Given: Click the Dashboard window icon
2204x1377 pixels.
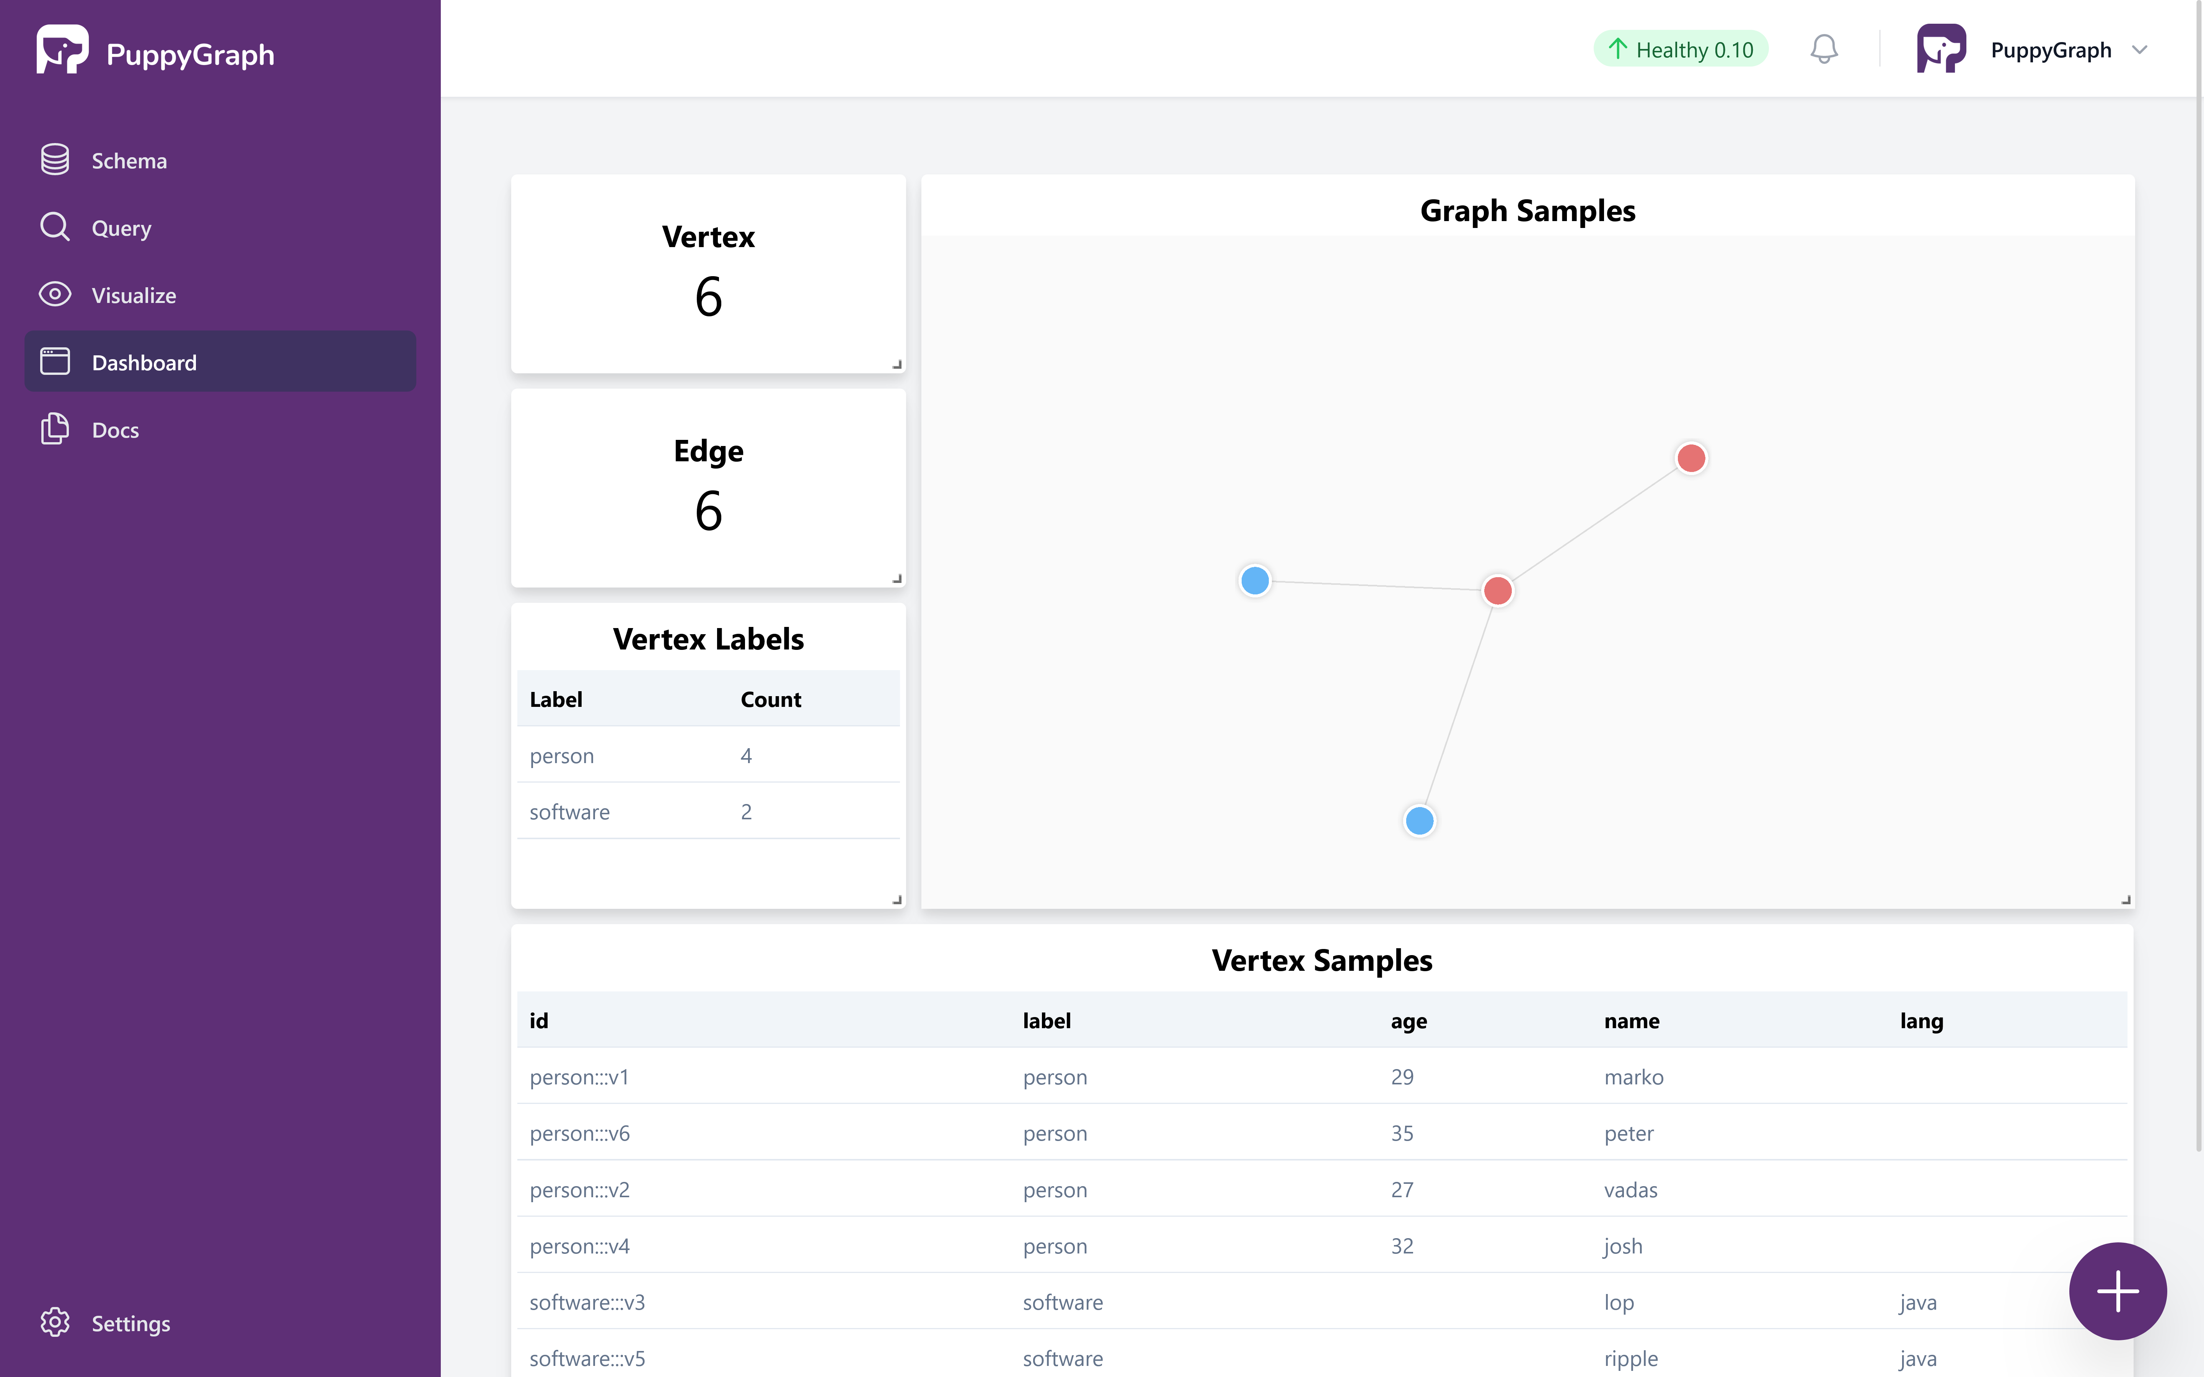Looking at the screenshot, I should (55, 361).
